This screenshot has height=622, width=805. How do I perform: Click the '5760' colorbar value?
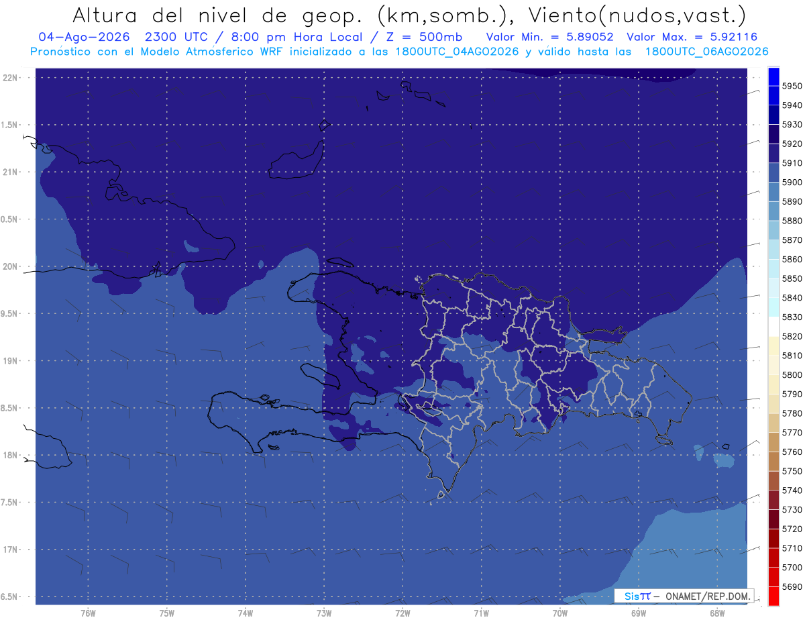click(x=792, y=452)
